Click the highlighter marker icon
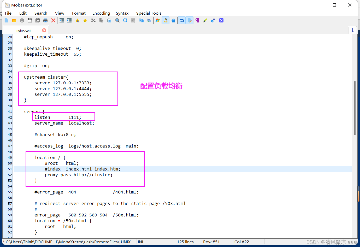 click(205, 20)
